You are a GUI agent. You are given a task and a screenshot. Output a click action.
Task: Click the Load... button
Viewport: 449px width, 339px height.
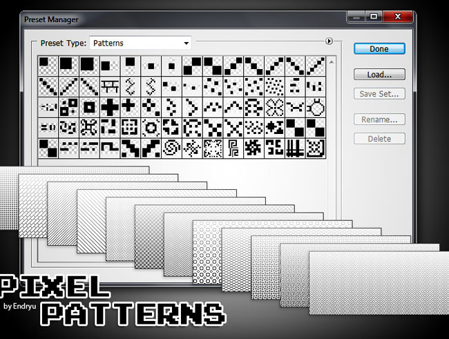point(379,75)
